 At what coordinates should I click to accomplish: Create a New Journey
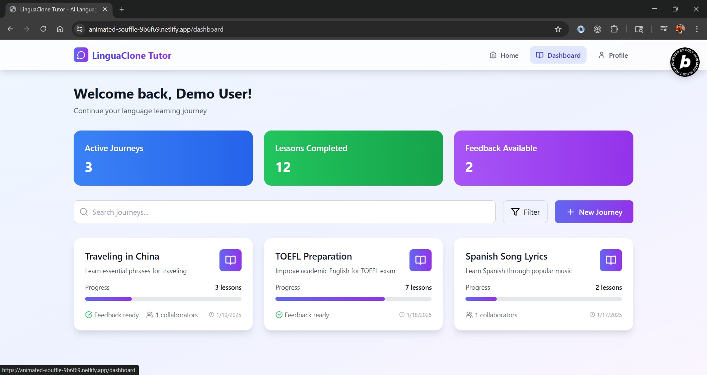point(594,212)
